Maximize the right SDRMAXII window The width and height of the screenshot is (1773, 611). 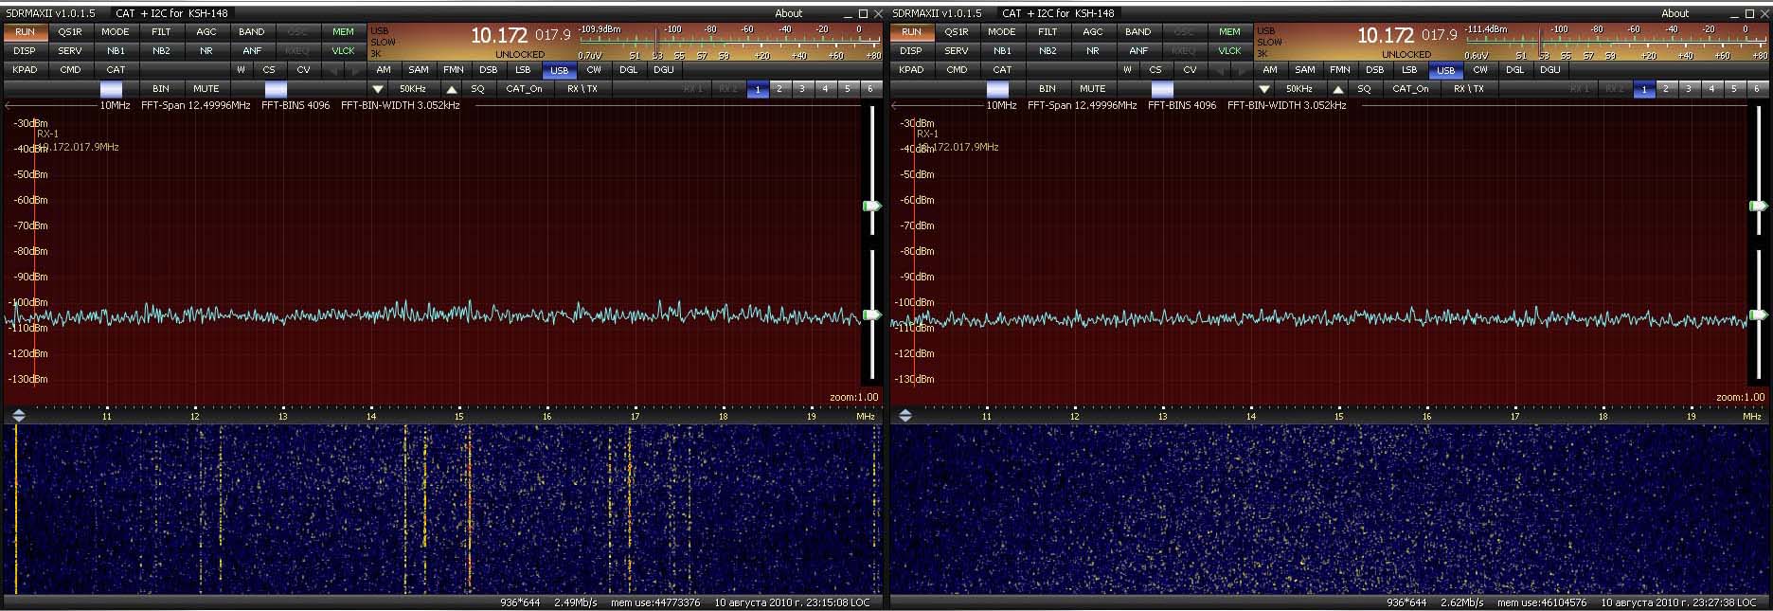1749,13
